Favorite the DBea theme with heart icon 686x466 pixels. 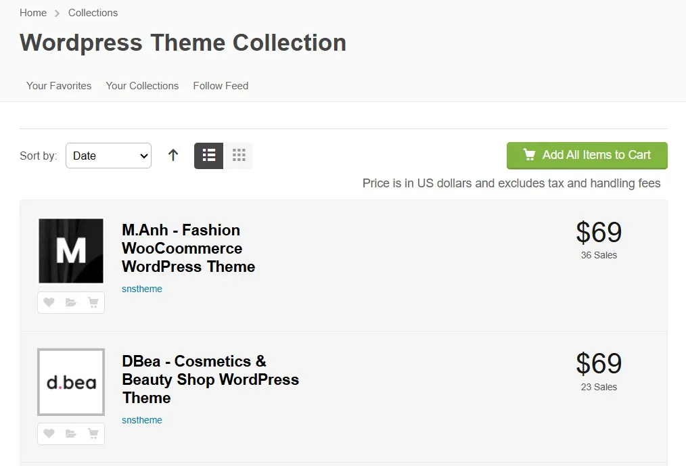coord(49,434)
